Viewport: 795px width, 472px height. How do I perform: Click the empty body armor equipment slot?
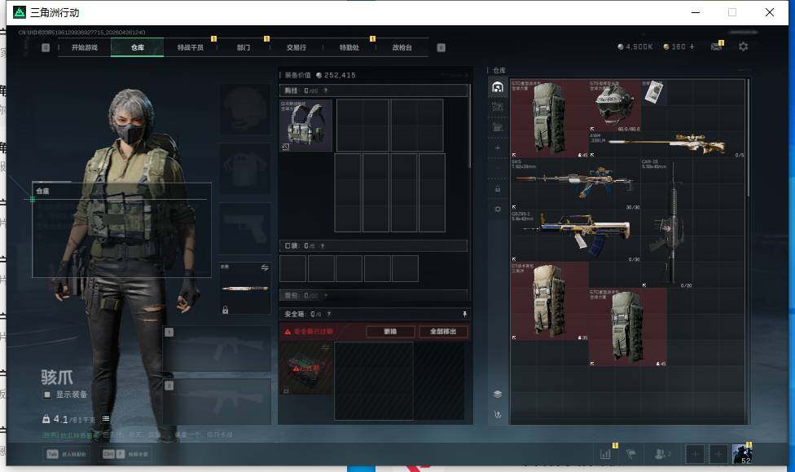click(245, 169)
